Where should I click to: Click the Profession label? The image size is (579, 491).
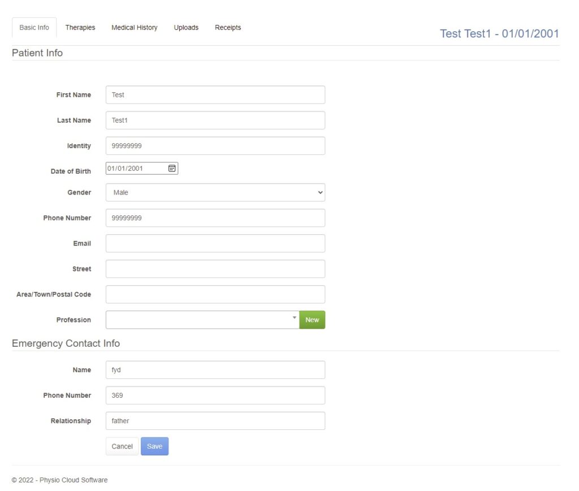[74, 320]
